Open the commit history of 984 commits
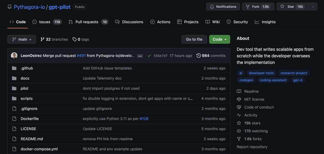Image resolution: width=324 pixels, height=154 pixels. [211, 56]
